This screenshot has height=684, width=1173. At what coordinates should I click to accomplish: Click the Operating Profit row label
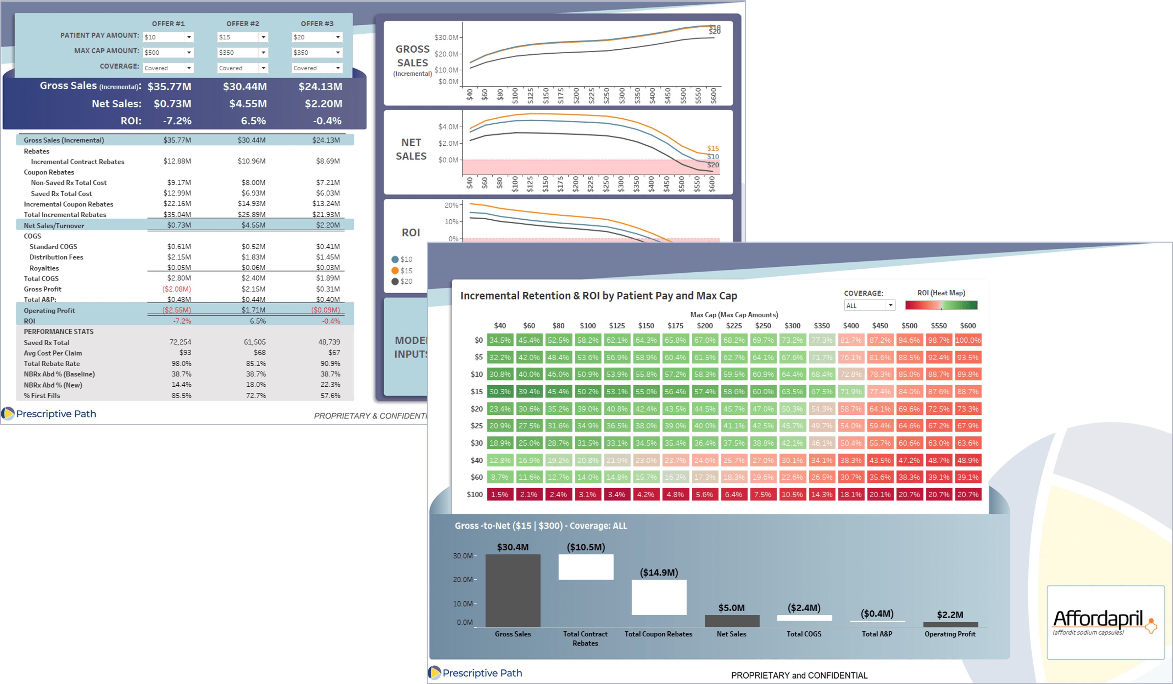pos(49,310)
